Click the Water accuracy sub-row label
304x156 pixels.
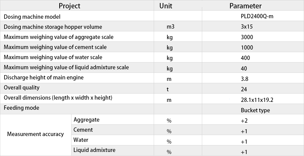[81, 140]
